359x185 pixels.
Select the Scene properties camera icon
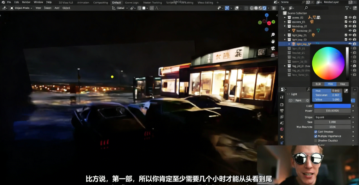click(x=282, y=122)
